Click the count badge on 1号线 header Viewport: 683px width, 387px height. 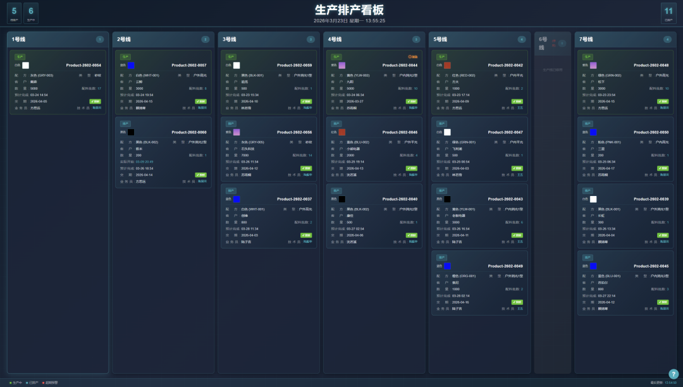100,39
